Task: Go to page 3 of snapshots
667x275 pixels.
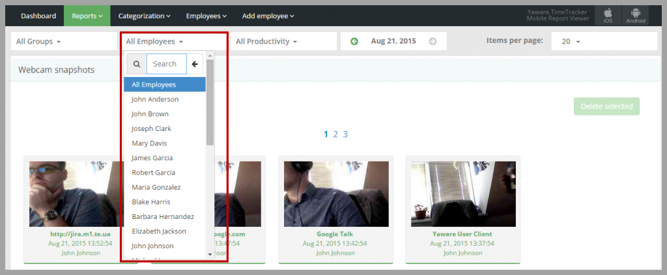Action: (345, 134)
